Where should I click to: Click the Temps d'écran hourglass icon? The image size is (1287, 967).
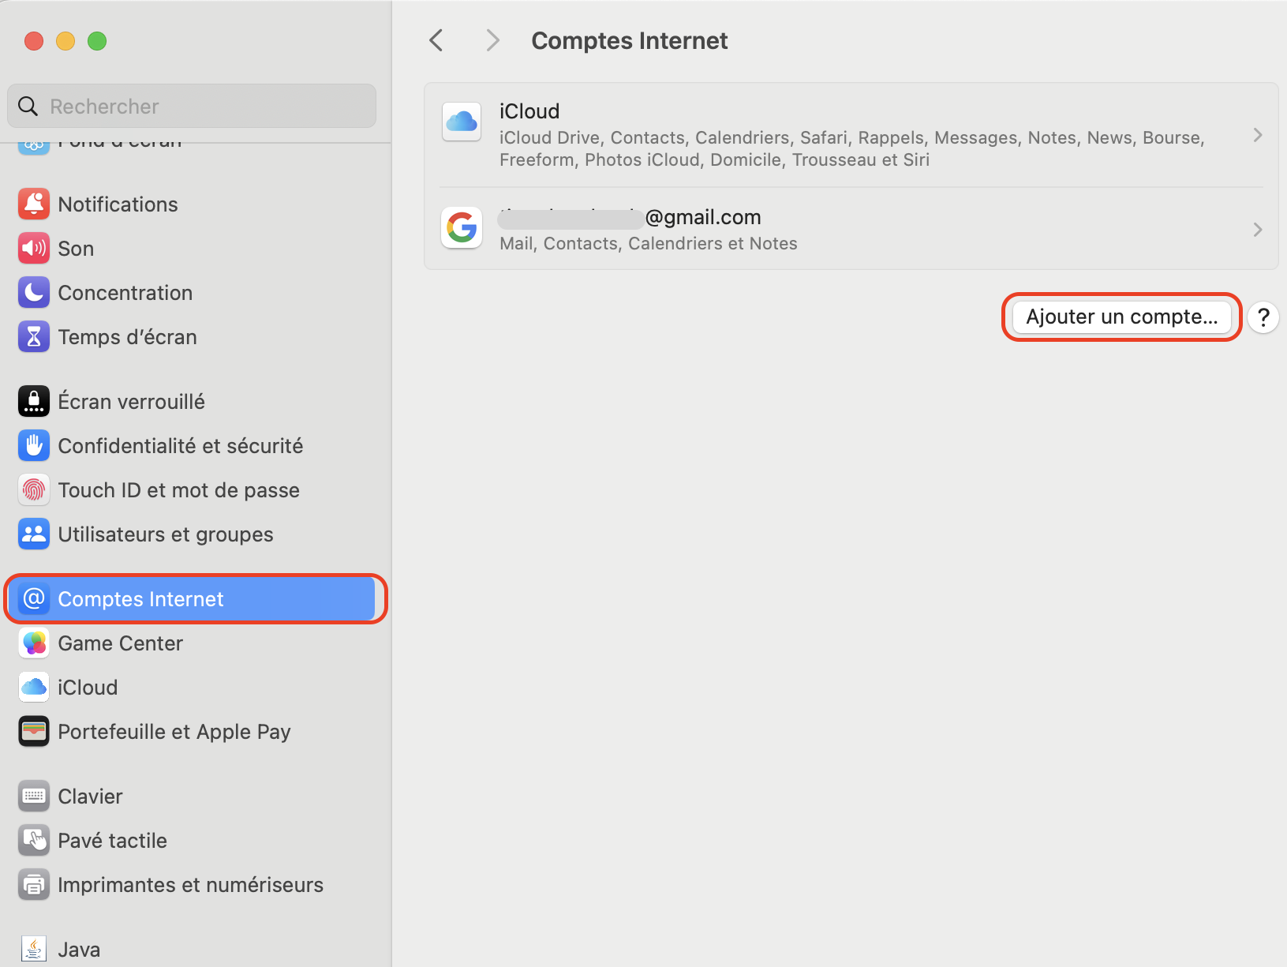click(34, 337)
